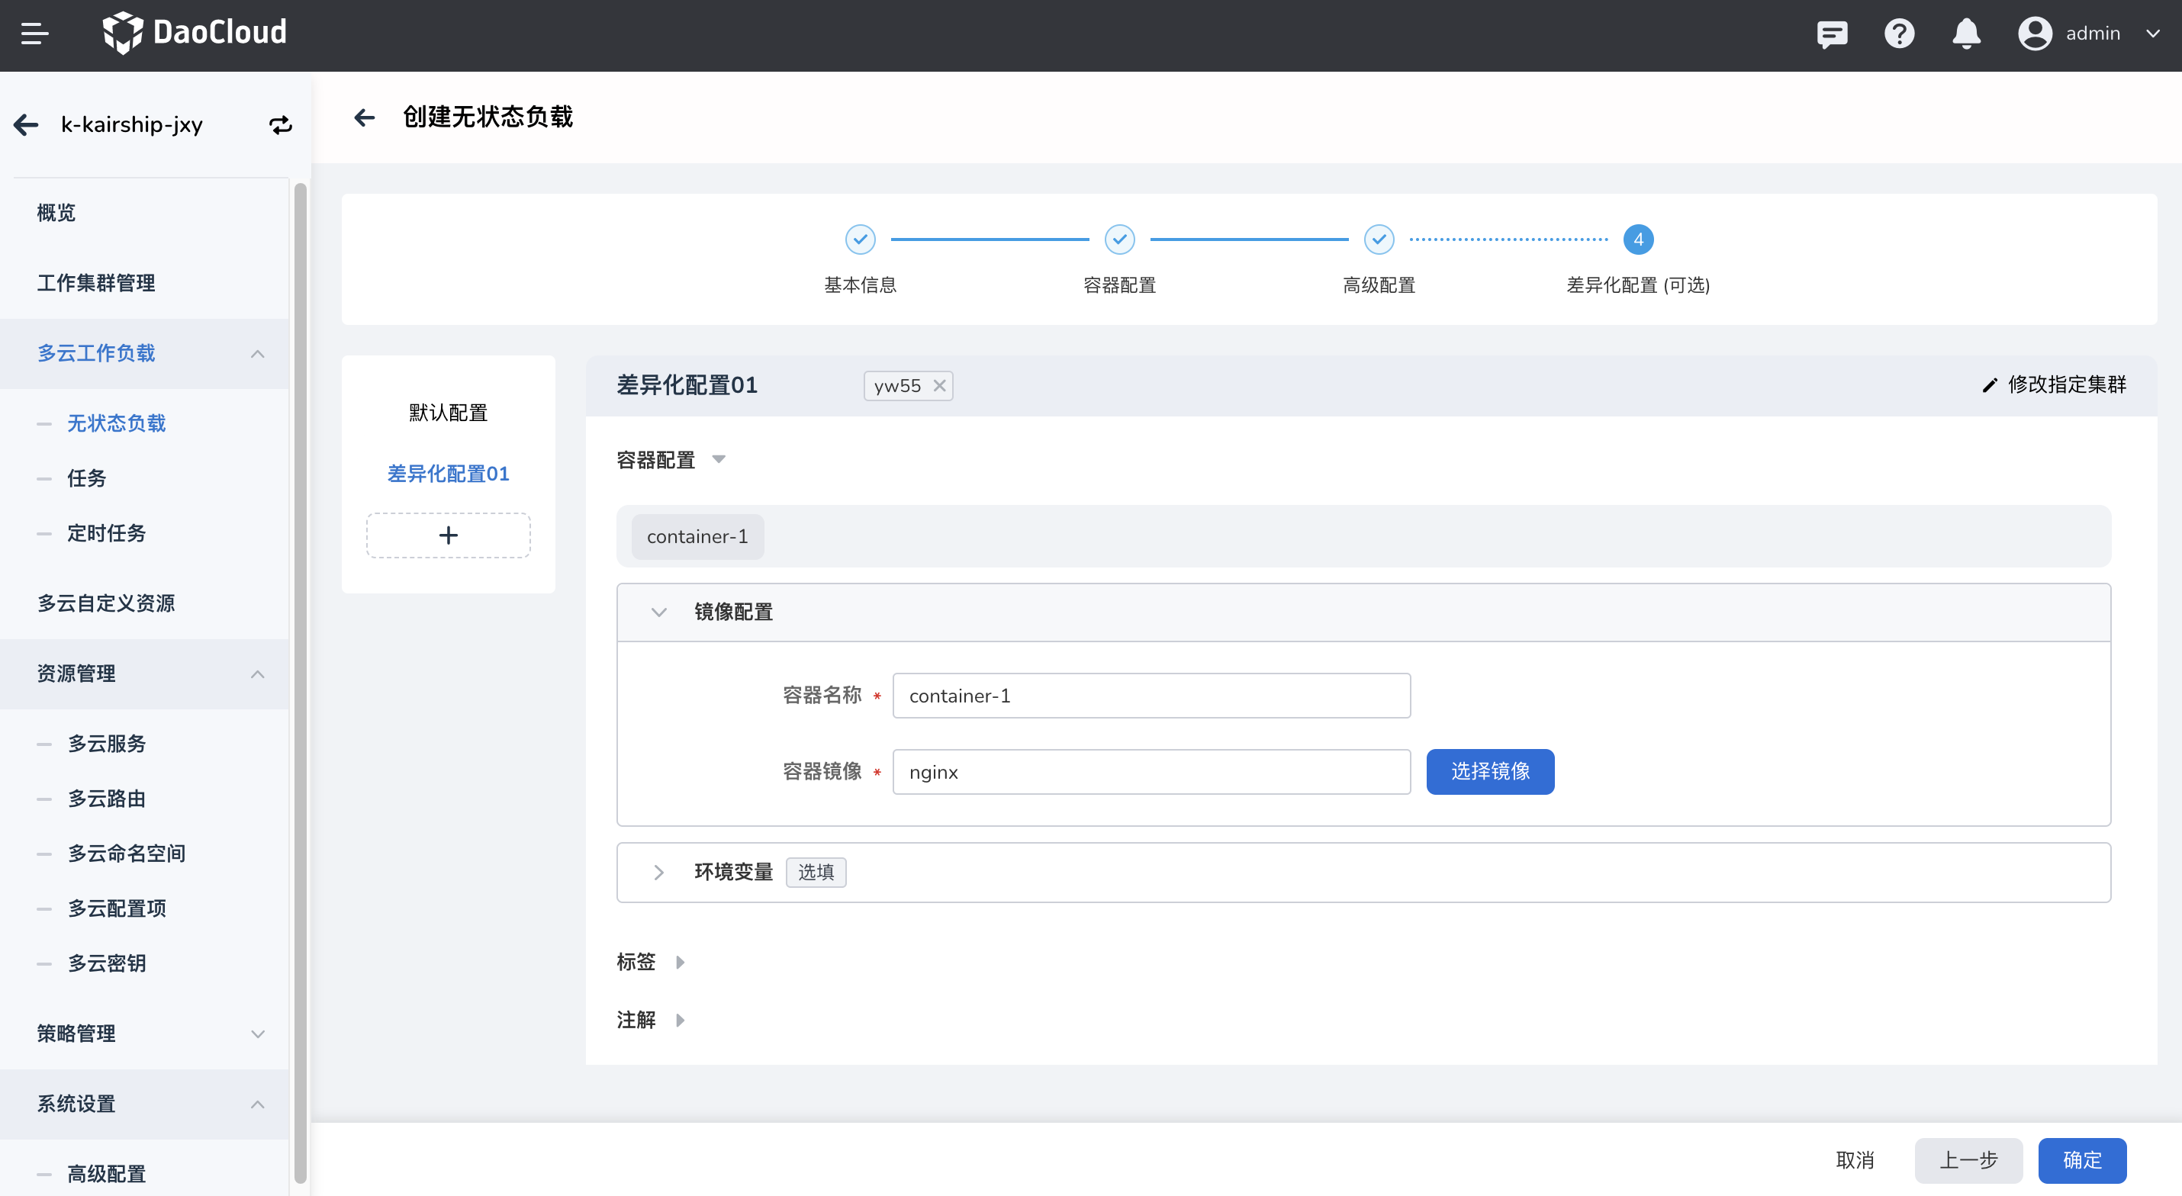Viewport: 2182px width, 1196px height.
Task: Click the 上一步 button
Action: pos(1968,1159)
